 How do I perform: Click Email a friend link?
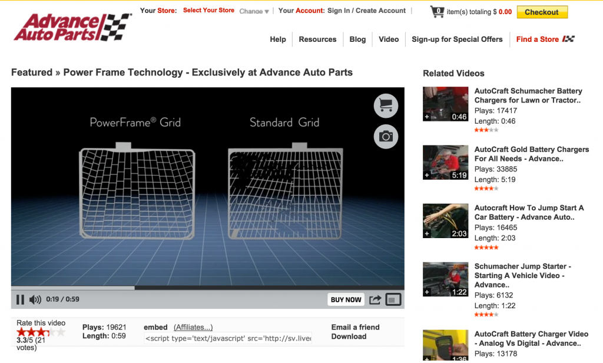pos(355,327)
